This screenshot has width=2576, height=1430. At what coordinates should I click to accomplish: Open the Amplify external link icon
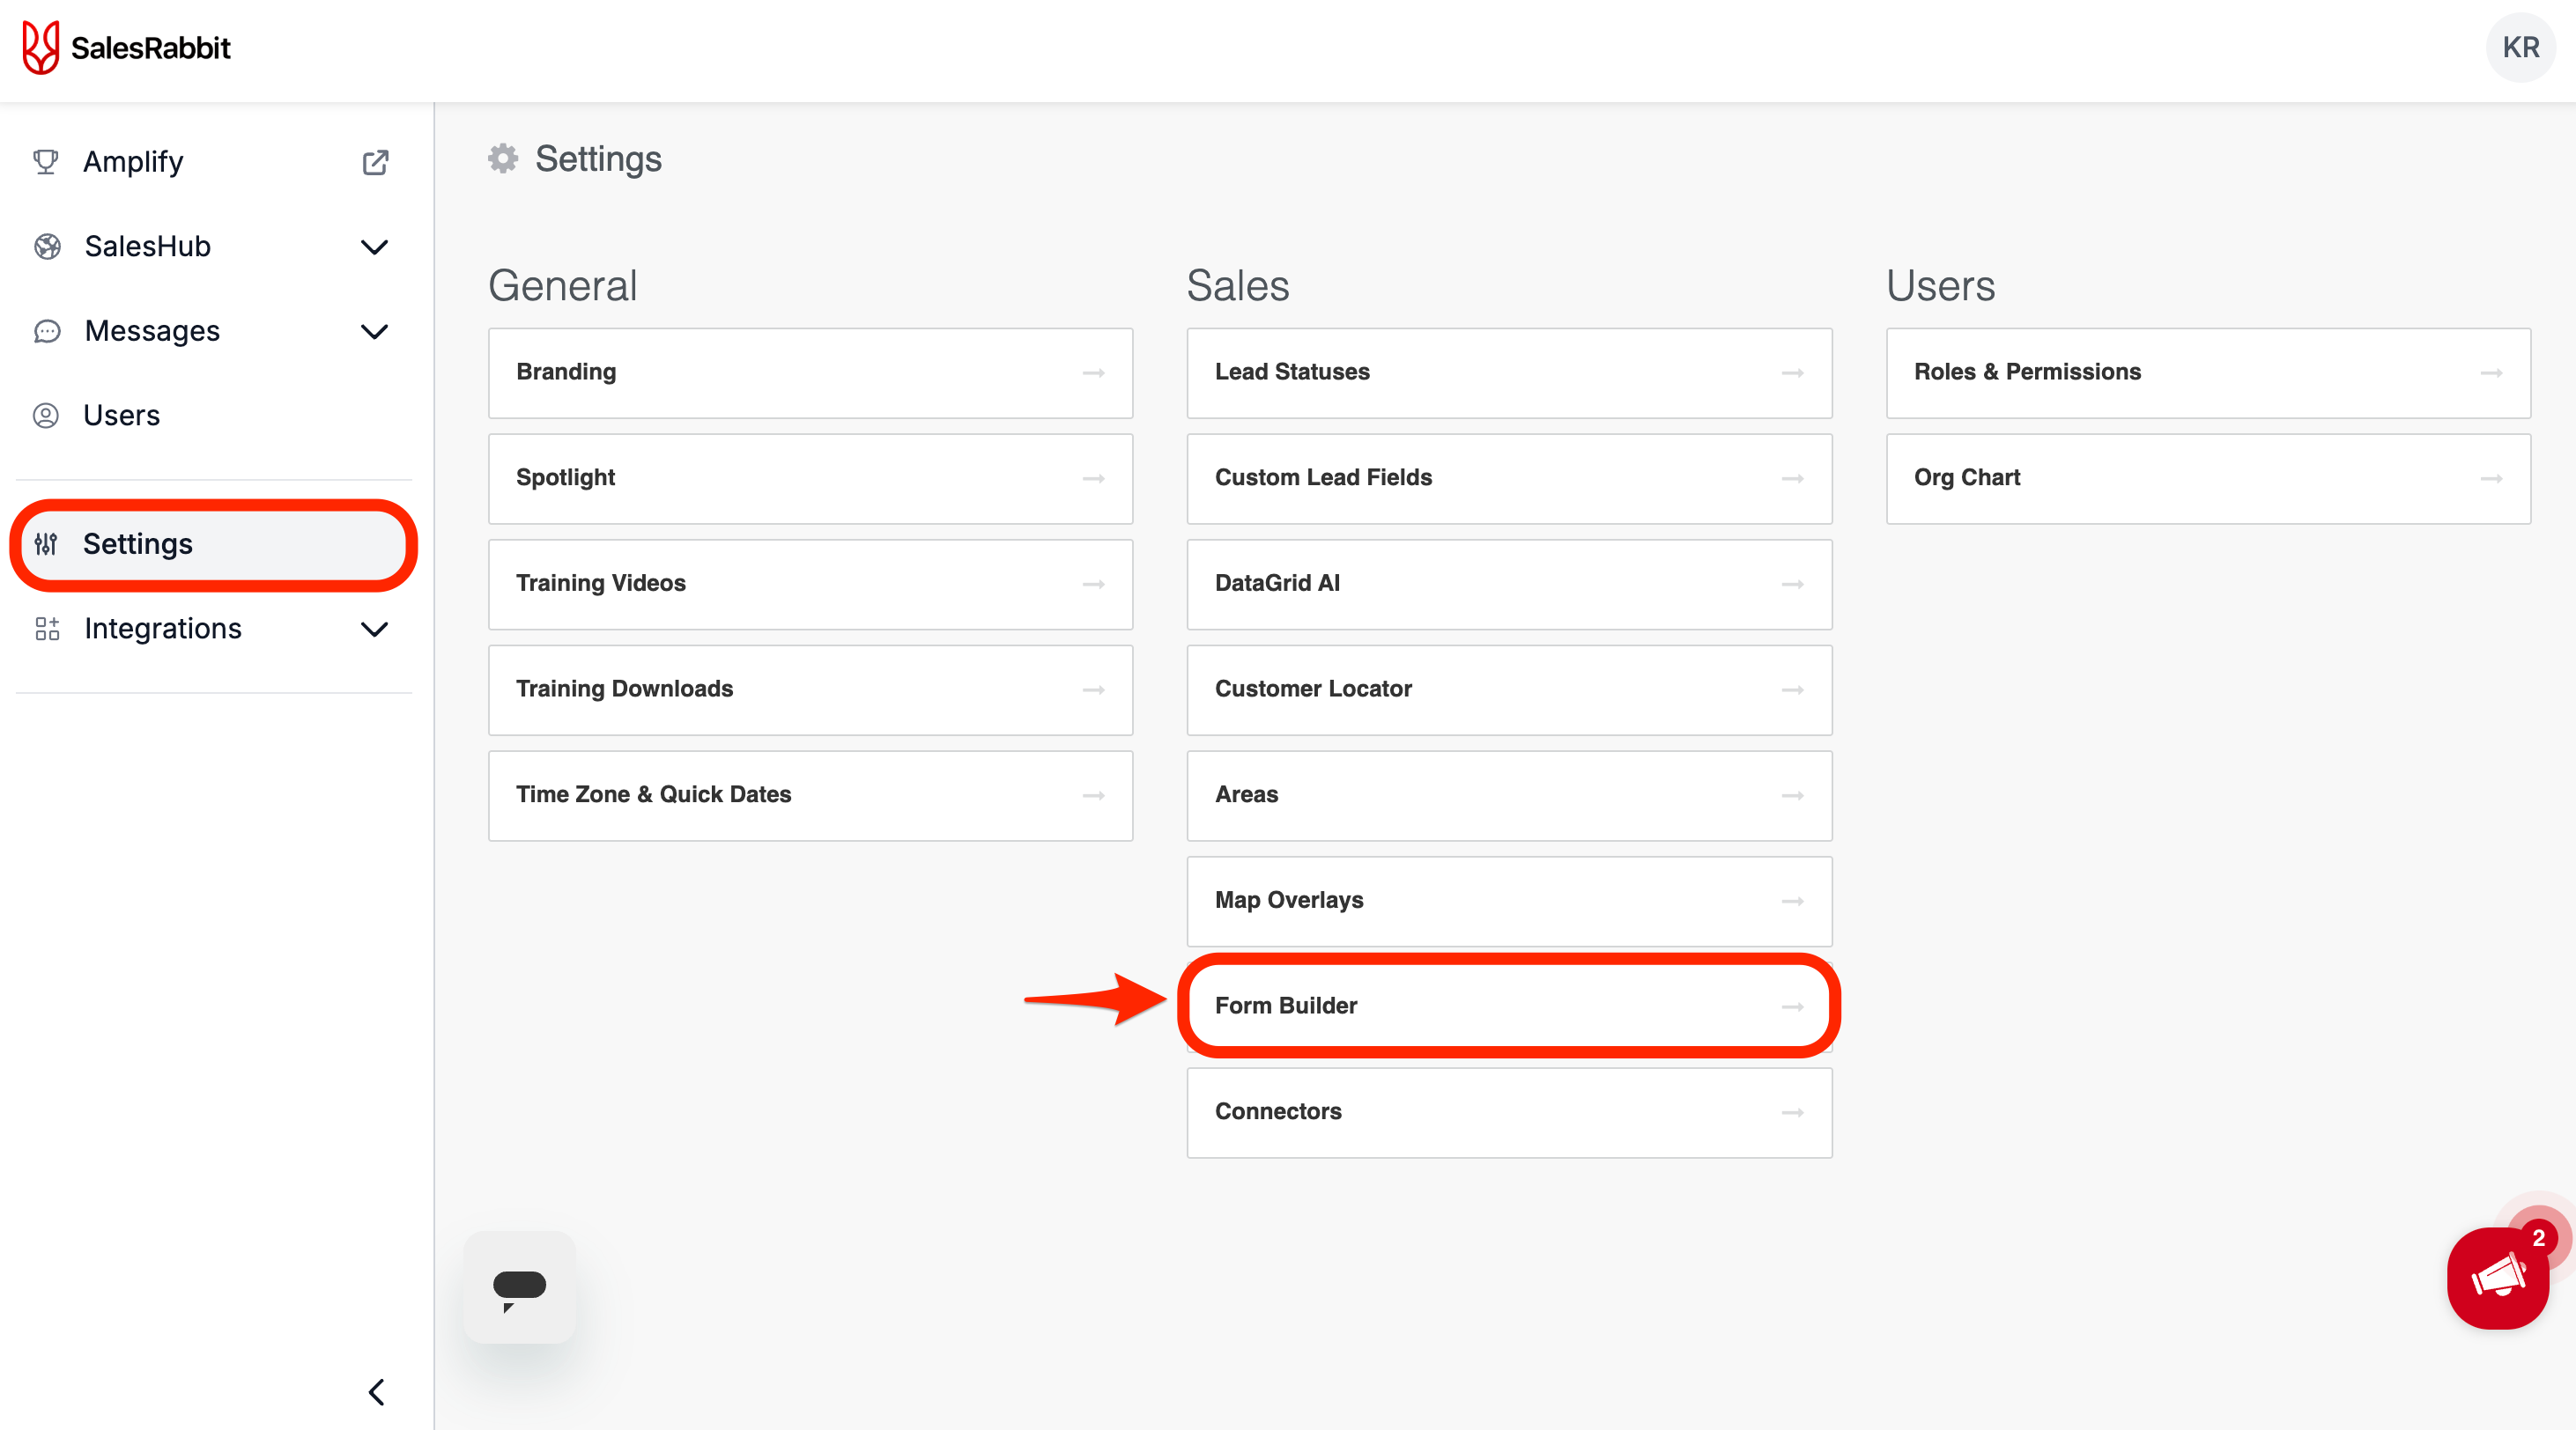click(x=375, y=162)
